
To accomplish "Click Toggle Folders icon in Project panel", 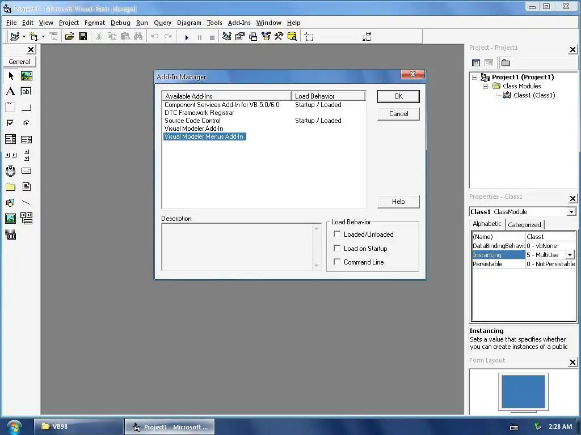I will 506,63.
